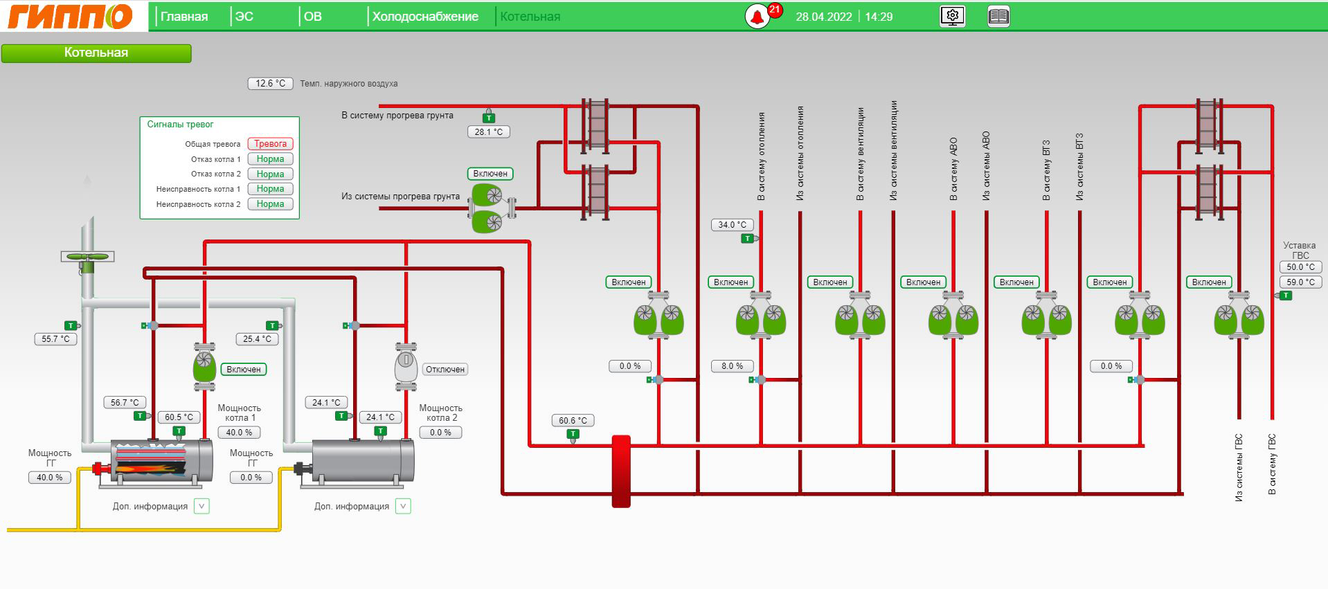
Task: Toggle boiler 2 pump 'Отключен' status
Action: click(445, 370)
